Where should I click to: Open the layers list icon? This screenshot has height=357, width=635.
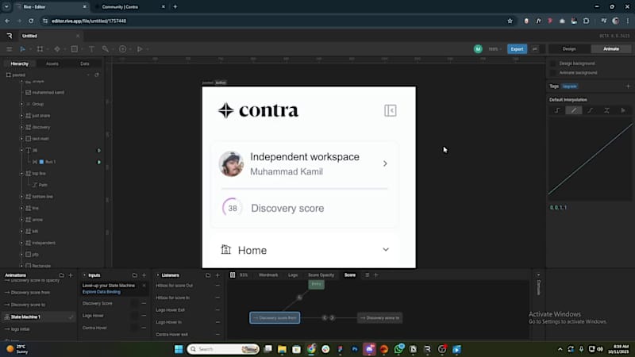[x=367, y=274]
